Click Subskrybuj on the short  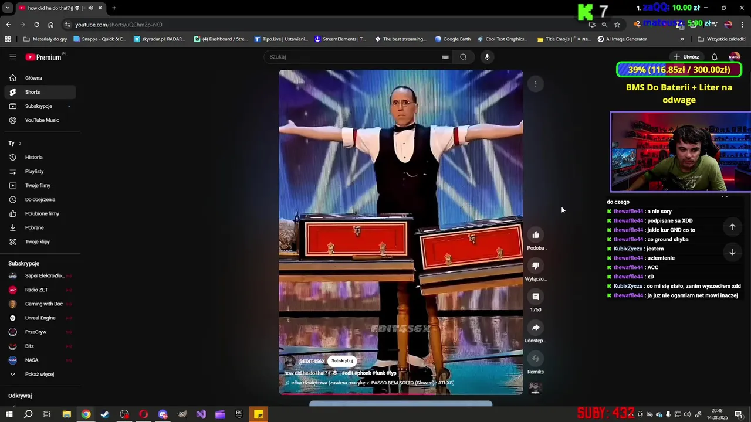click(342, 361)
